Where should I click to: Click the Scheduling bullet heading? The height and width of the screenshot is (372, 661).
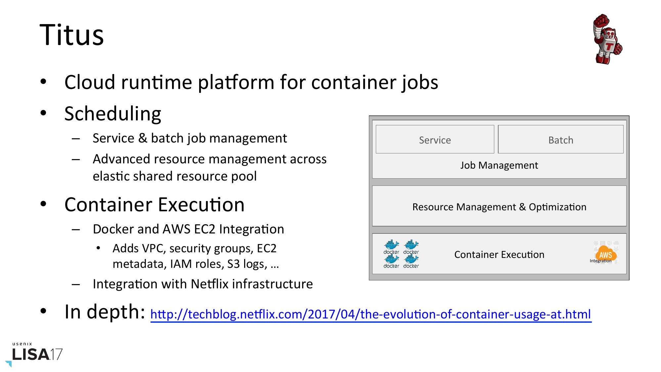(x=113, y=114)
